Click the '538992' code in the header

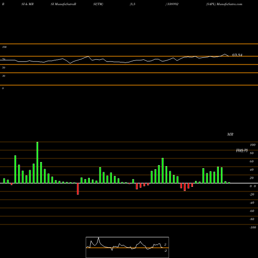(x=172, y=4)
